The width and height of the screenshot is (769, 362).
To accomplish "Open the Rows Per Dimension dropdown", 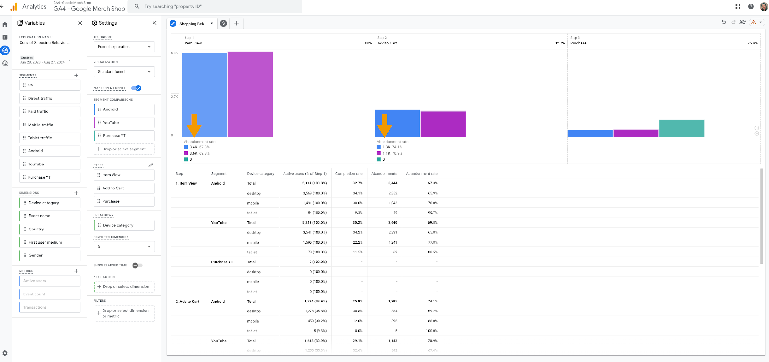I will pos(124,246).
